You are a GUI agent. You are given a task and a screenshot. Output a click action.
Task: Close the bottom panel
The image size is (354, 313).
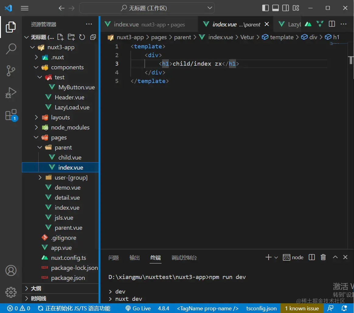click(345, 257)
